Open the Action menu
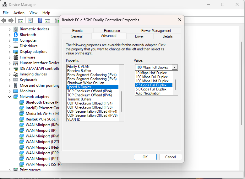The image size is (245, 179). (19, 13)
